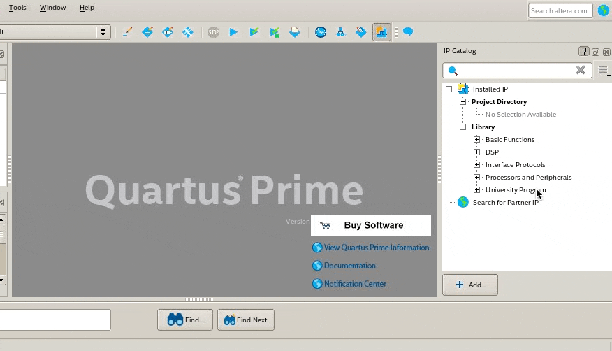Click the Add... button in IP Catalog
Viewport: 612px width, 351px height.
(x=470, y=285)
